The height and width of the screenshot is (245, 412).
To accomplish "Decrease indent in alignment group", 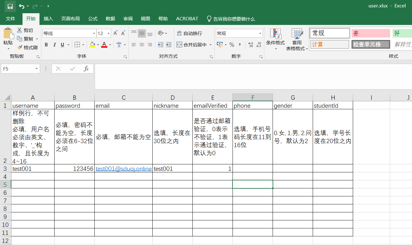I will point(161,45).
